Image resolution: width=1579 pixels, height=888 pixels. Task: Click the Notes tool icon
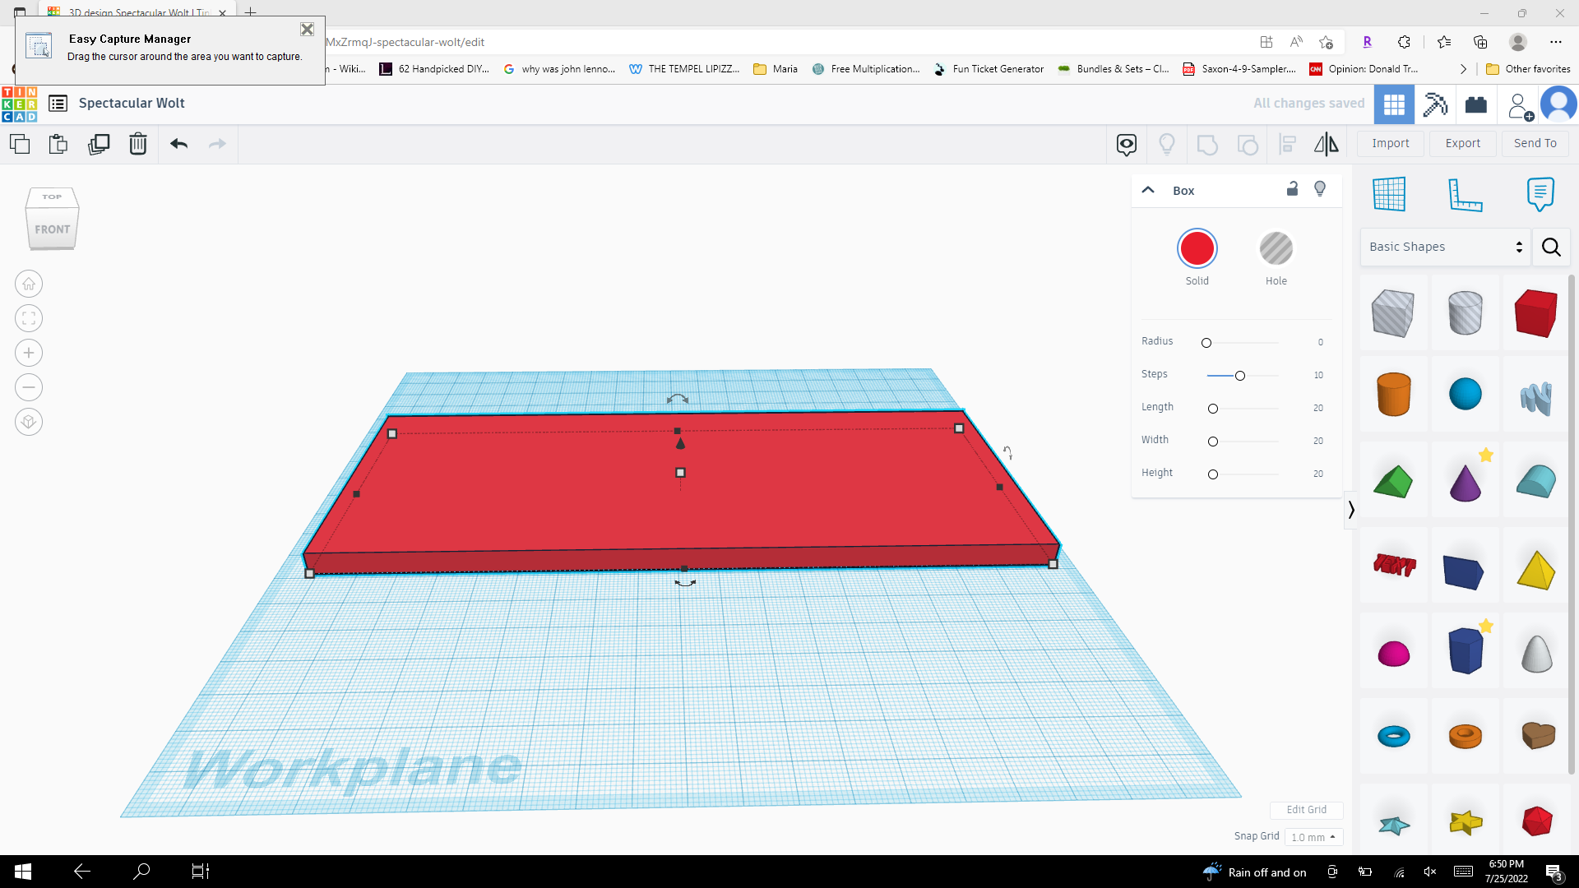coord(1540,195)
